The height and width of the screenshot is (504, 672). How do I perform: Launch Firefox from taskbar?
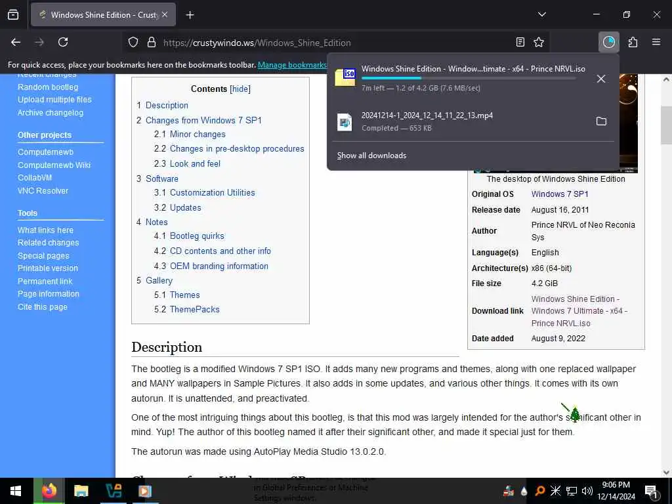click(49, 491)
